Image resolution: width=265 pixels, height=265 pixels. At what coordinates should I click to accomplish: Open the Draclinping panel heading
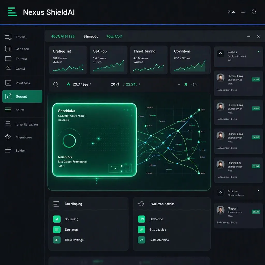[x=73, y=204]
